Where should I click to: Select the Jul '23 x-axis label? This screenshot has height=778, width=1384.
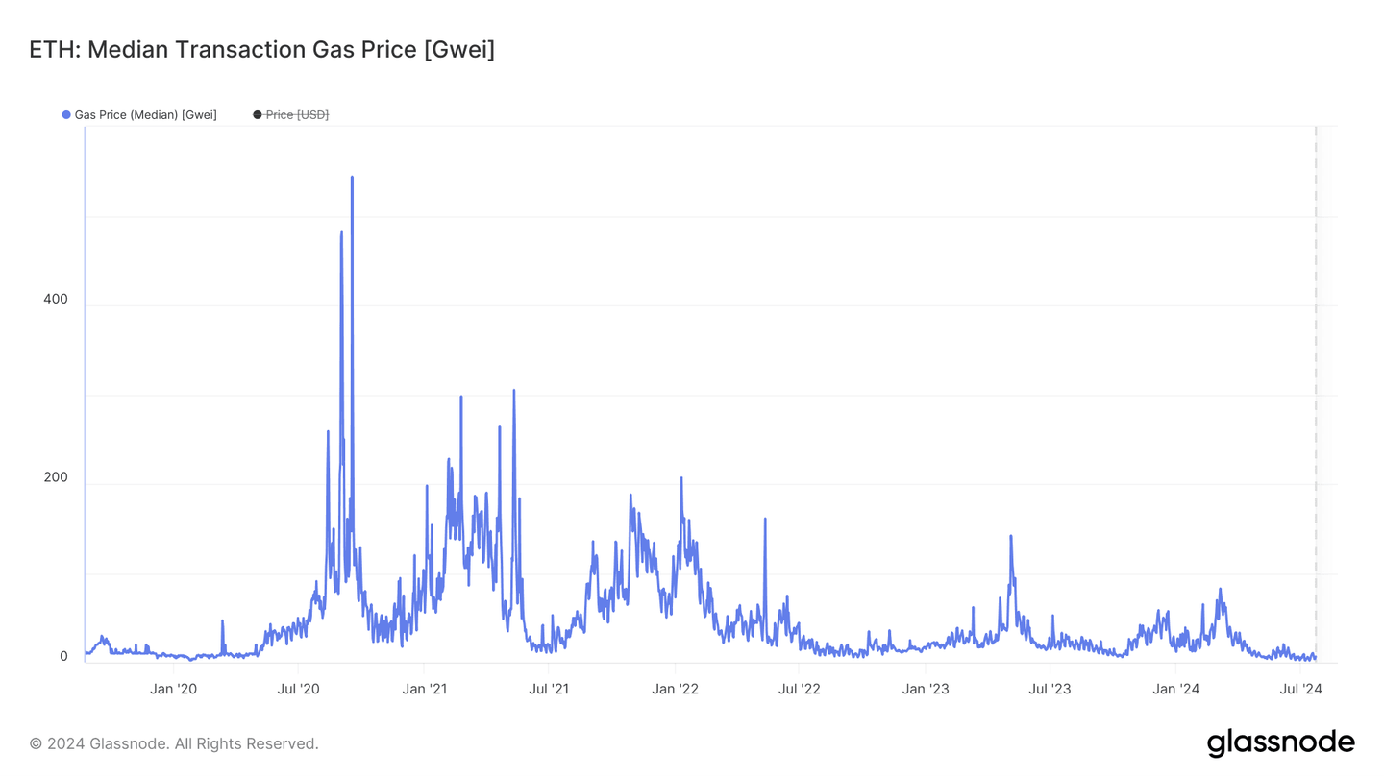click(1050, 689)
